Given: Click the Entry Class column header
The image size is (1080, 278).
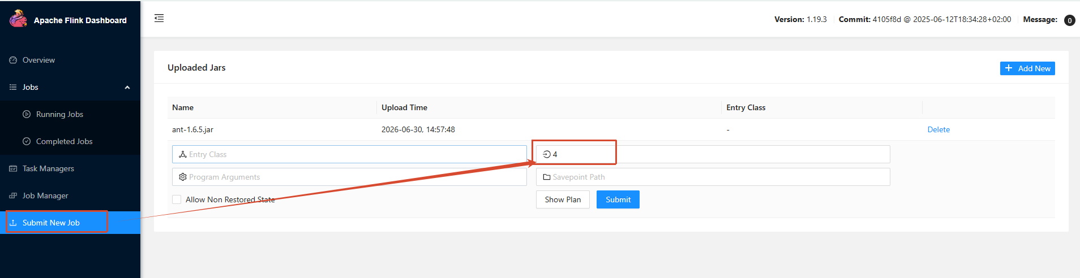Looking at the screenshot, I should coord(746,107).
